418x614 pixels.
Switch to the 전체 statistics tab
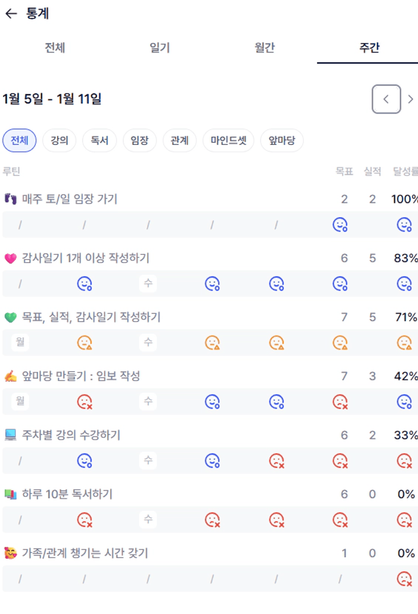(x=55, y=48)
